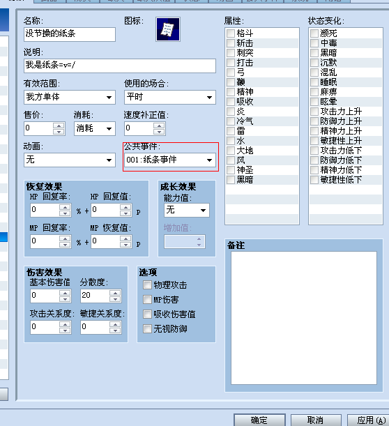This screenshot has width=389, height=426.
Task: Check the 风 attribute box
Action: [x=231, y=160]
